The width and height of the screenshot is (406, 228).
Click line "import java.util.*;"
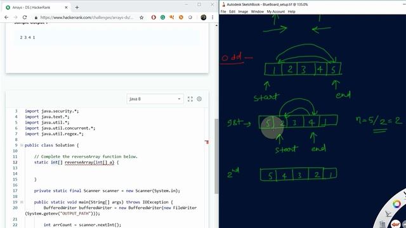47,122
